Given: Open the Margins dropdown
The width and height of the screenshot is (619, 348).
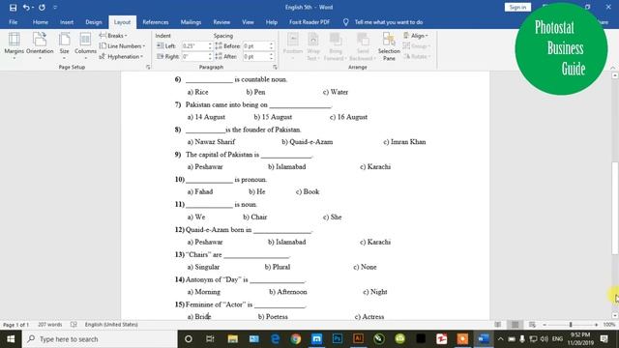Looking at the screenshot, I should [14, 45].
